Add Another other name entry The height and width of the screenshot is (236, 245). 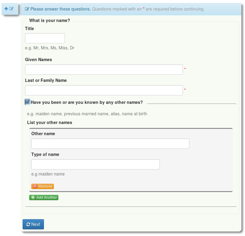coord(44,197)
